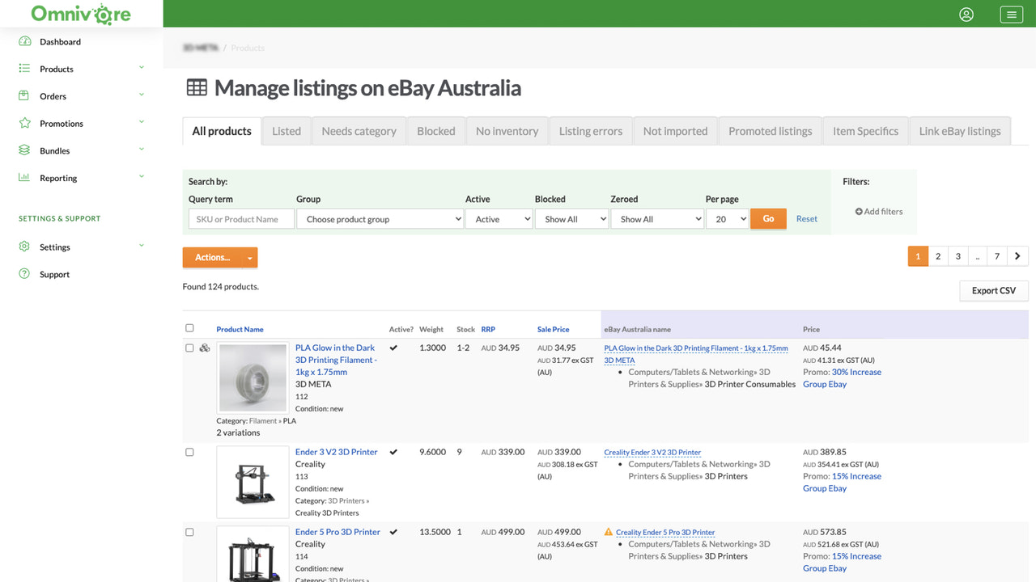Open the Listing errors tab
The width and height of the screenshot is (1036, 582).
[x=590, y=130]
